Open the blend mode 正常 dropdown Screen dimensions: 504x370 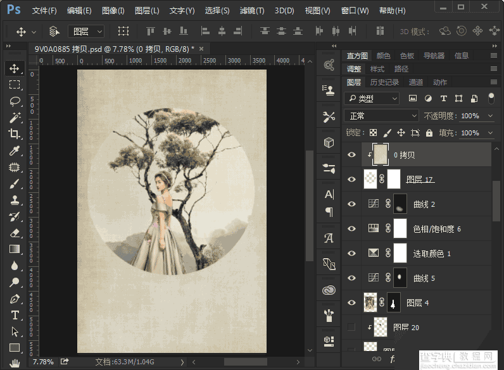pos(381,116)
